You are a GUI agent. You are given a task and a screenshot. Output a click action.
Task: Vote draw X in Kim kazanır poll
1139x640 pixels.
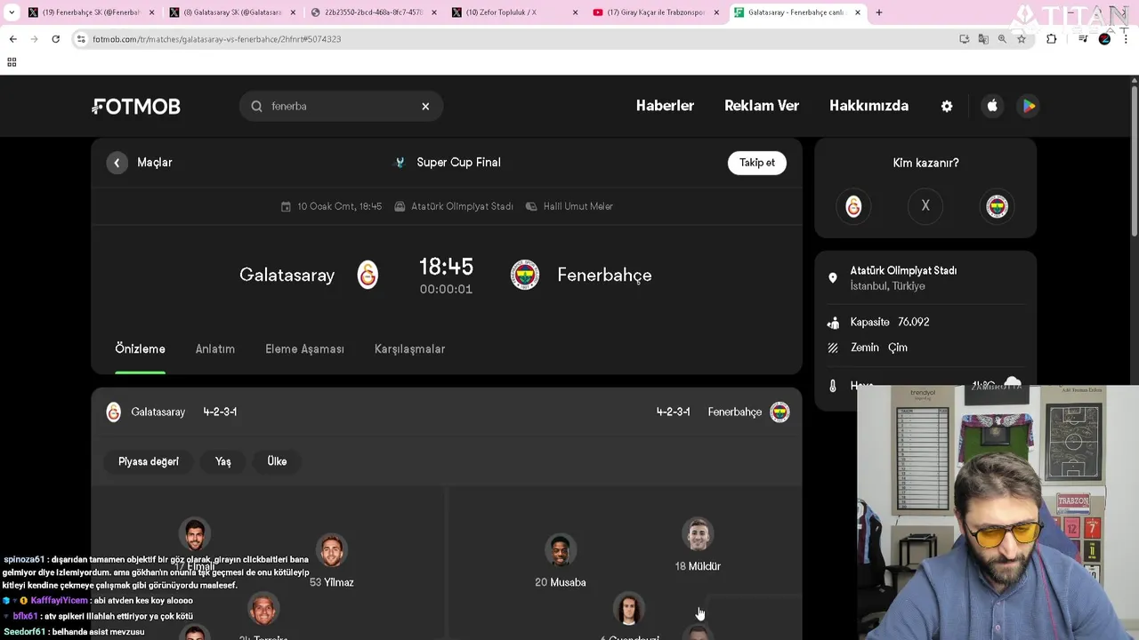point(925,206)
